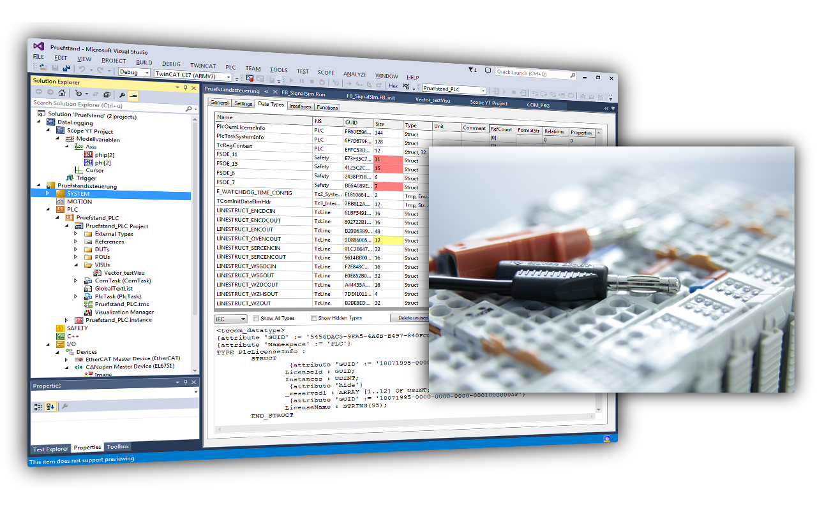Switch to the Toolbox tab

point(118,447)
